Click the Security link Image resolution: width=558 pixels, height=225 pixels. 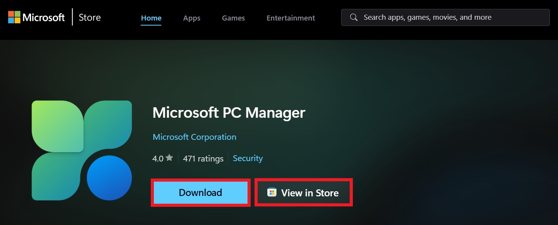tap(248, 158)
